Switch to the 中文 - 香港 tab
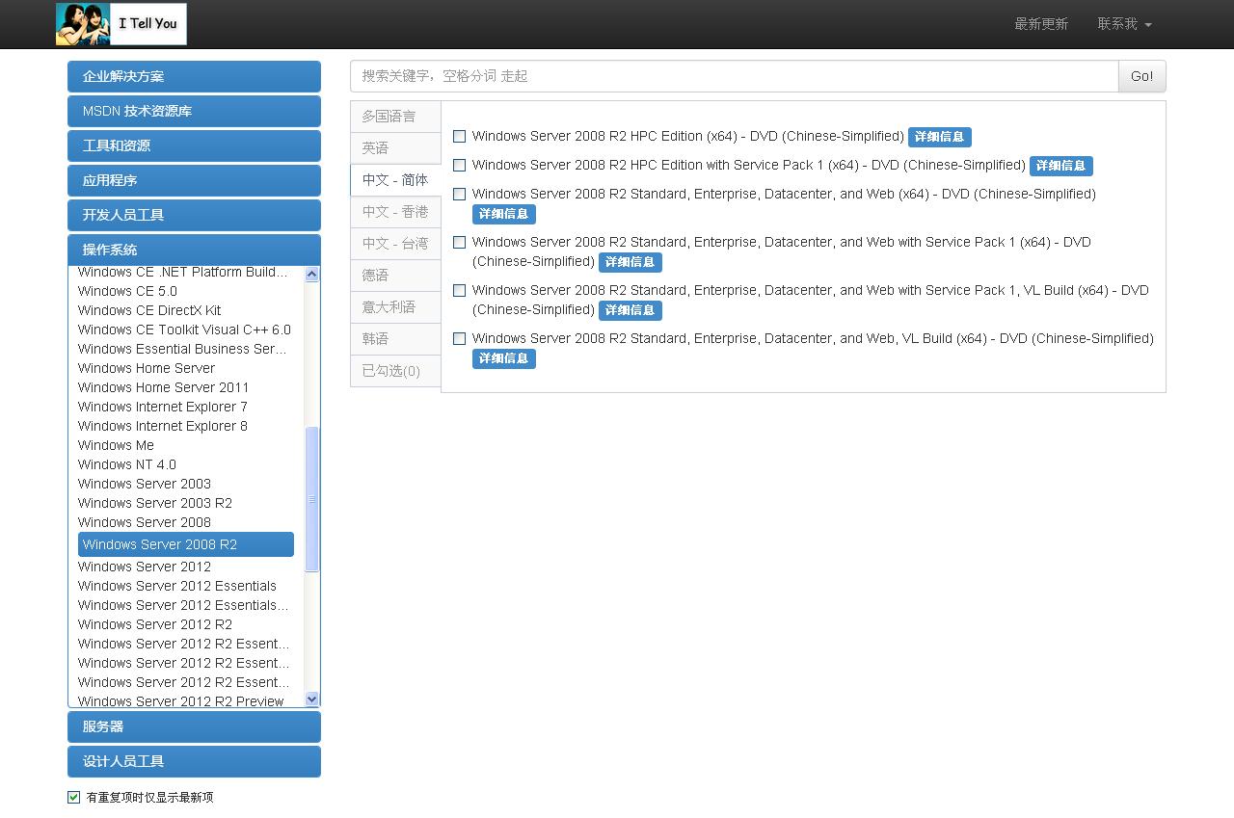Screen dimensions: 1234x818 point(395,212)
